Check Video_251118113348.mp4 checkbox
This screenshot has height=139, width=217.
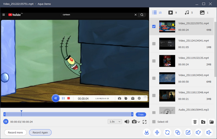154,95
